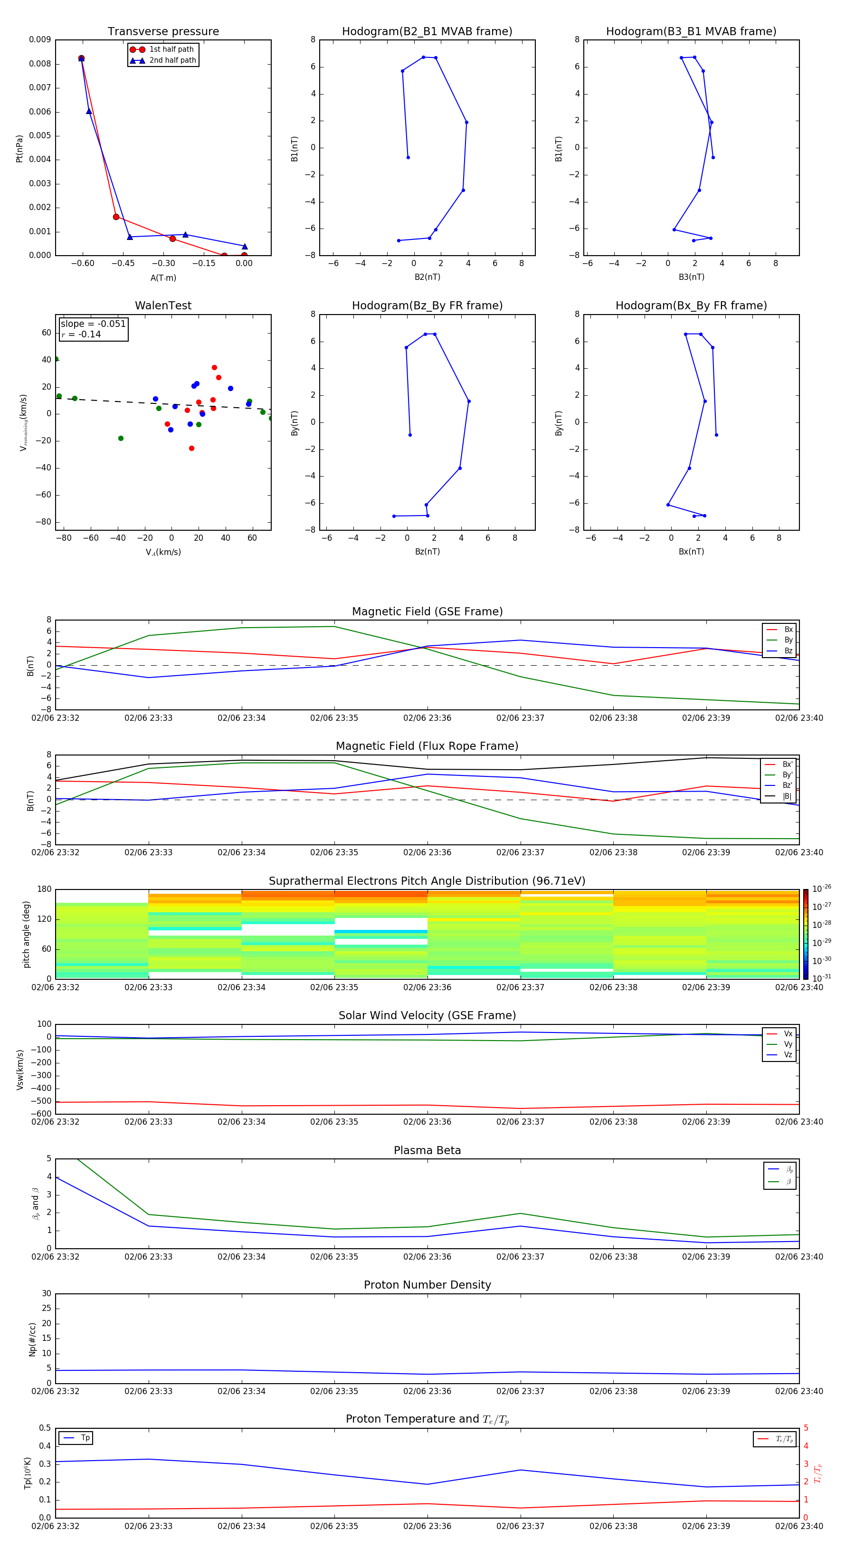Viewport: 855px width, 1568px height.
Task: Select Bz in the GSE Frame legend
Action: click(x=779, y=650)
